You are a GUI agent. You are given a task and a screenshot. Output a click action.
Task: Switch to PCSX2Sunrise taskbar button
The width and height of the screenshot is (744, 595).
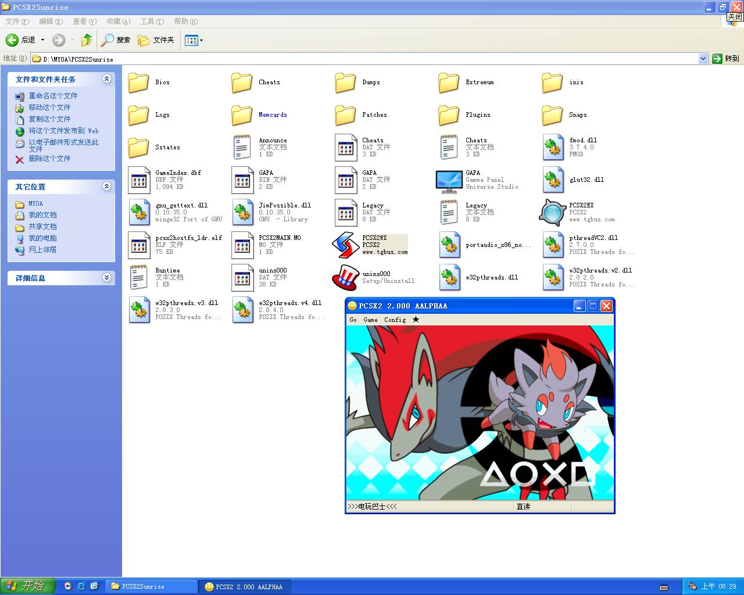[x=152, y=587]
